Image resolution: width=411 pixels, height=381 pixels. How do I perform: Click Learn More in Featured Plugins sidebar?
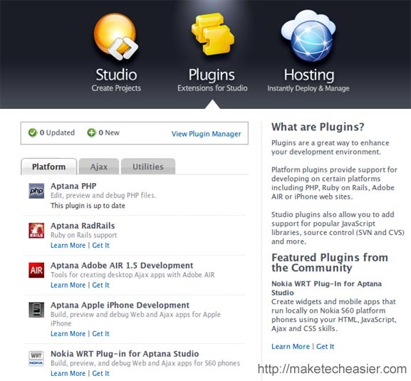(x=291, y=346)
